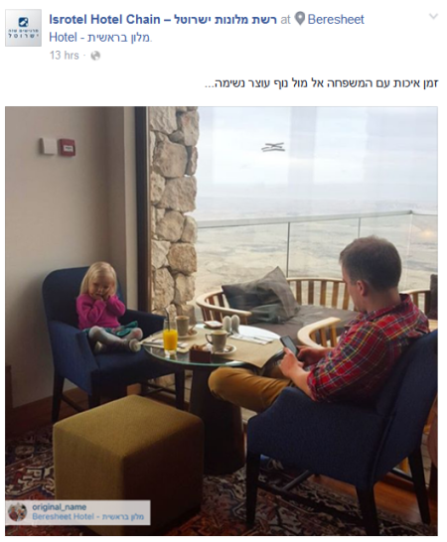Click the orange juice glass in photo

point(170,338)
